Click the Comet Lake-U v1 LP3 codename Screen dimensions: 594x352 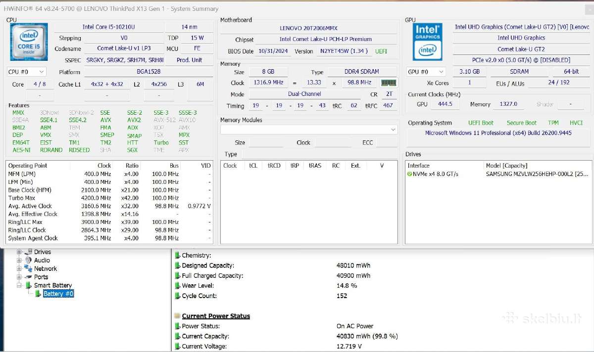click(x=124, y=48)
